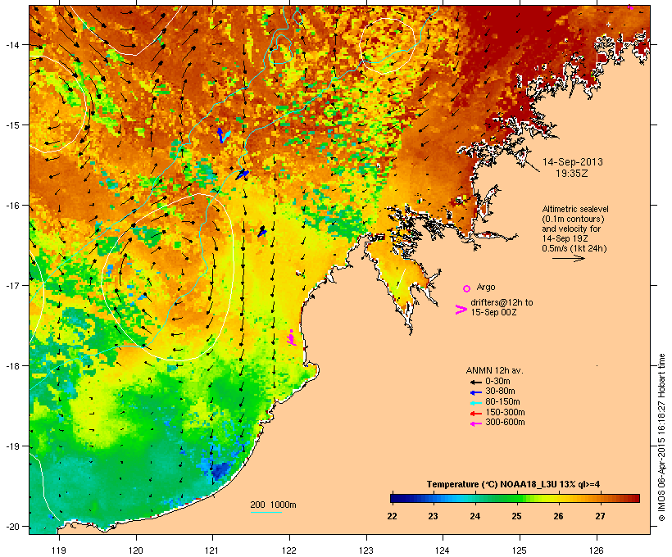
Task: Click the latitude axis label -20
Action: click(11, 526)
